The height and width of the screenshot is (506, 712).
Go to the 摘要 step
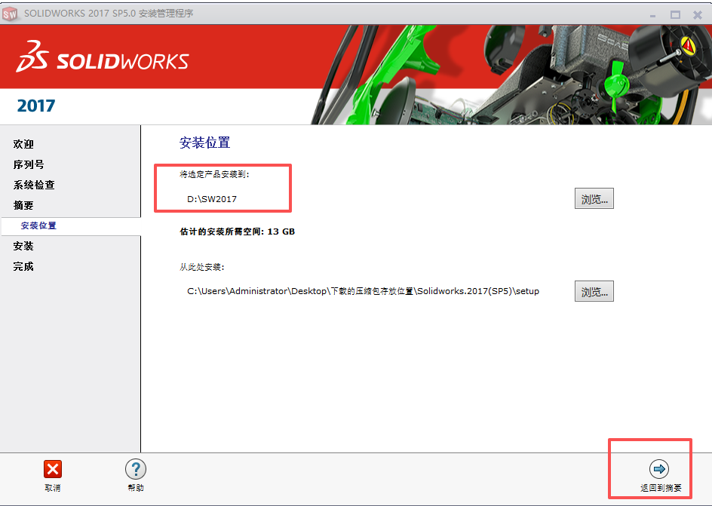[23, 205]
